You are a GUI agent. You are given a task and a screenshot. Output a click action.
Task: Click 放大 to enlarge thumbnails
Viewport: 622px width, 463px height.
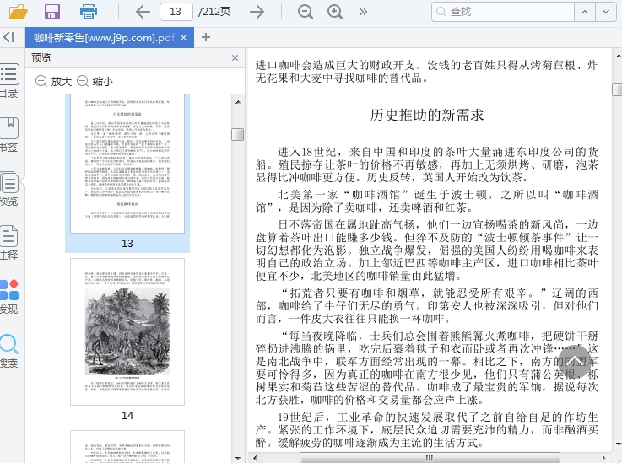(53, 81)
